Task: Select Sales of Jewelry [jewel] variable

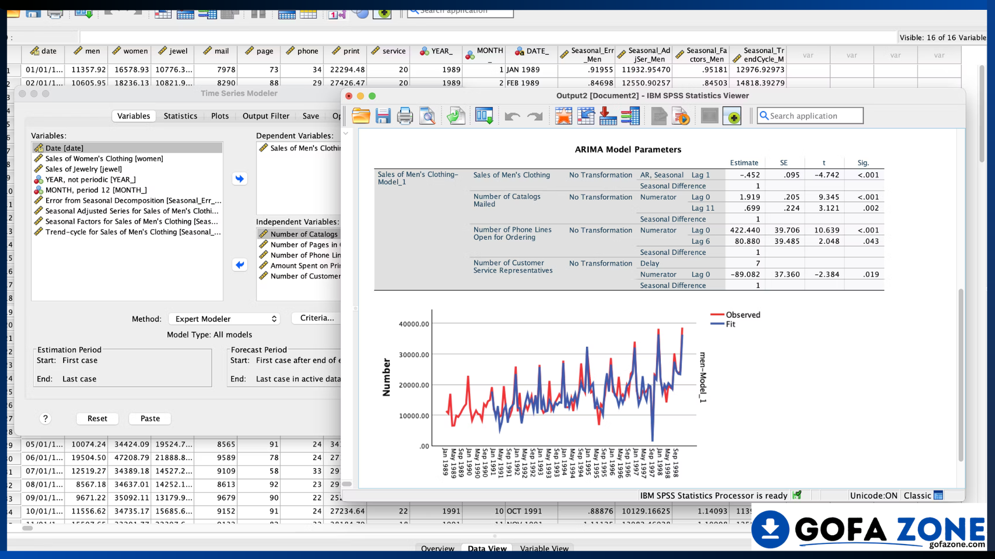Action: pyautogui.click(x=127, y=169)
